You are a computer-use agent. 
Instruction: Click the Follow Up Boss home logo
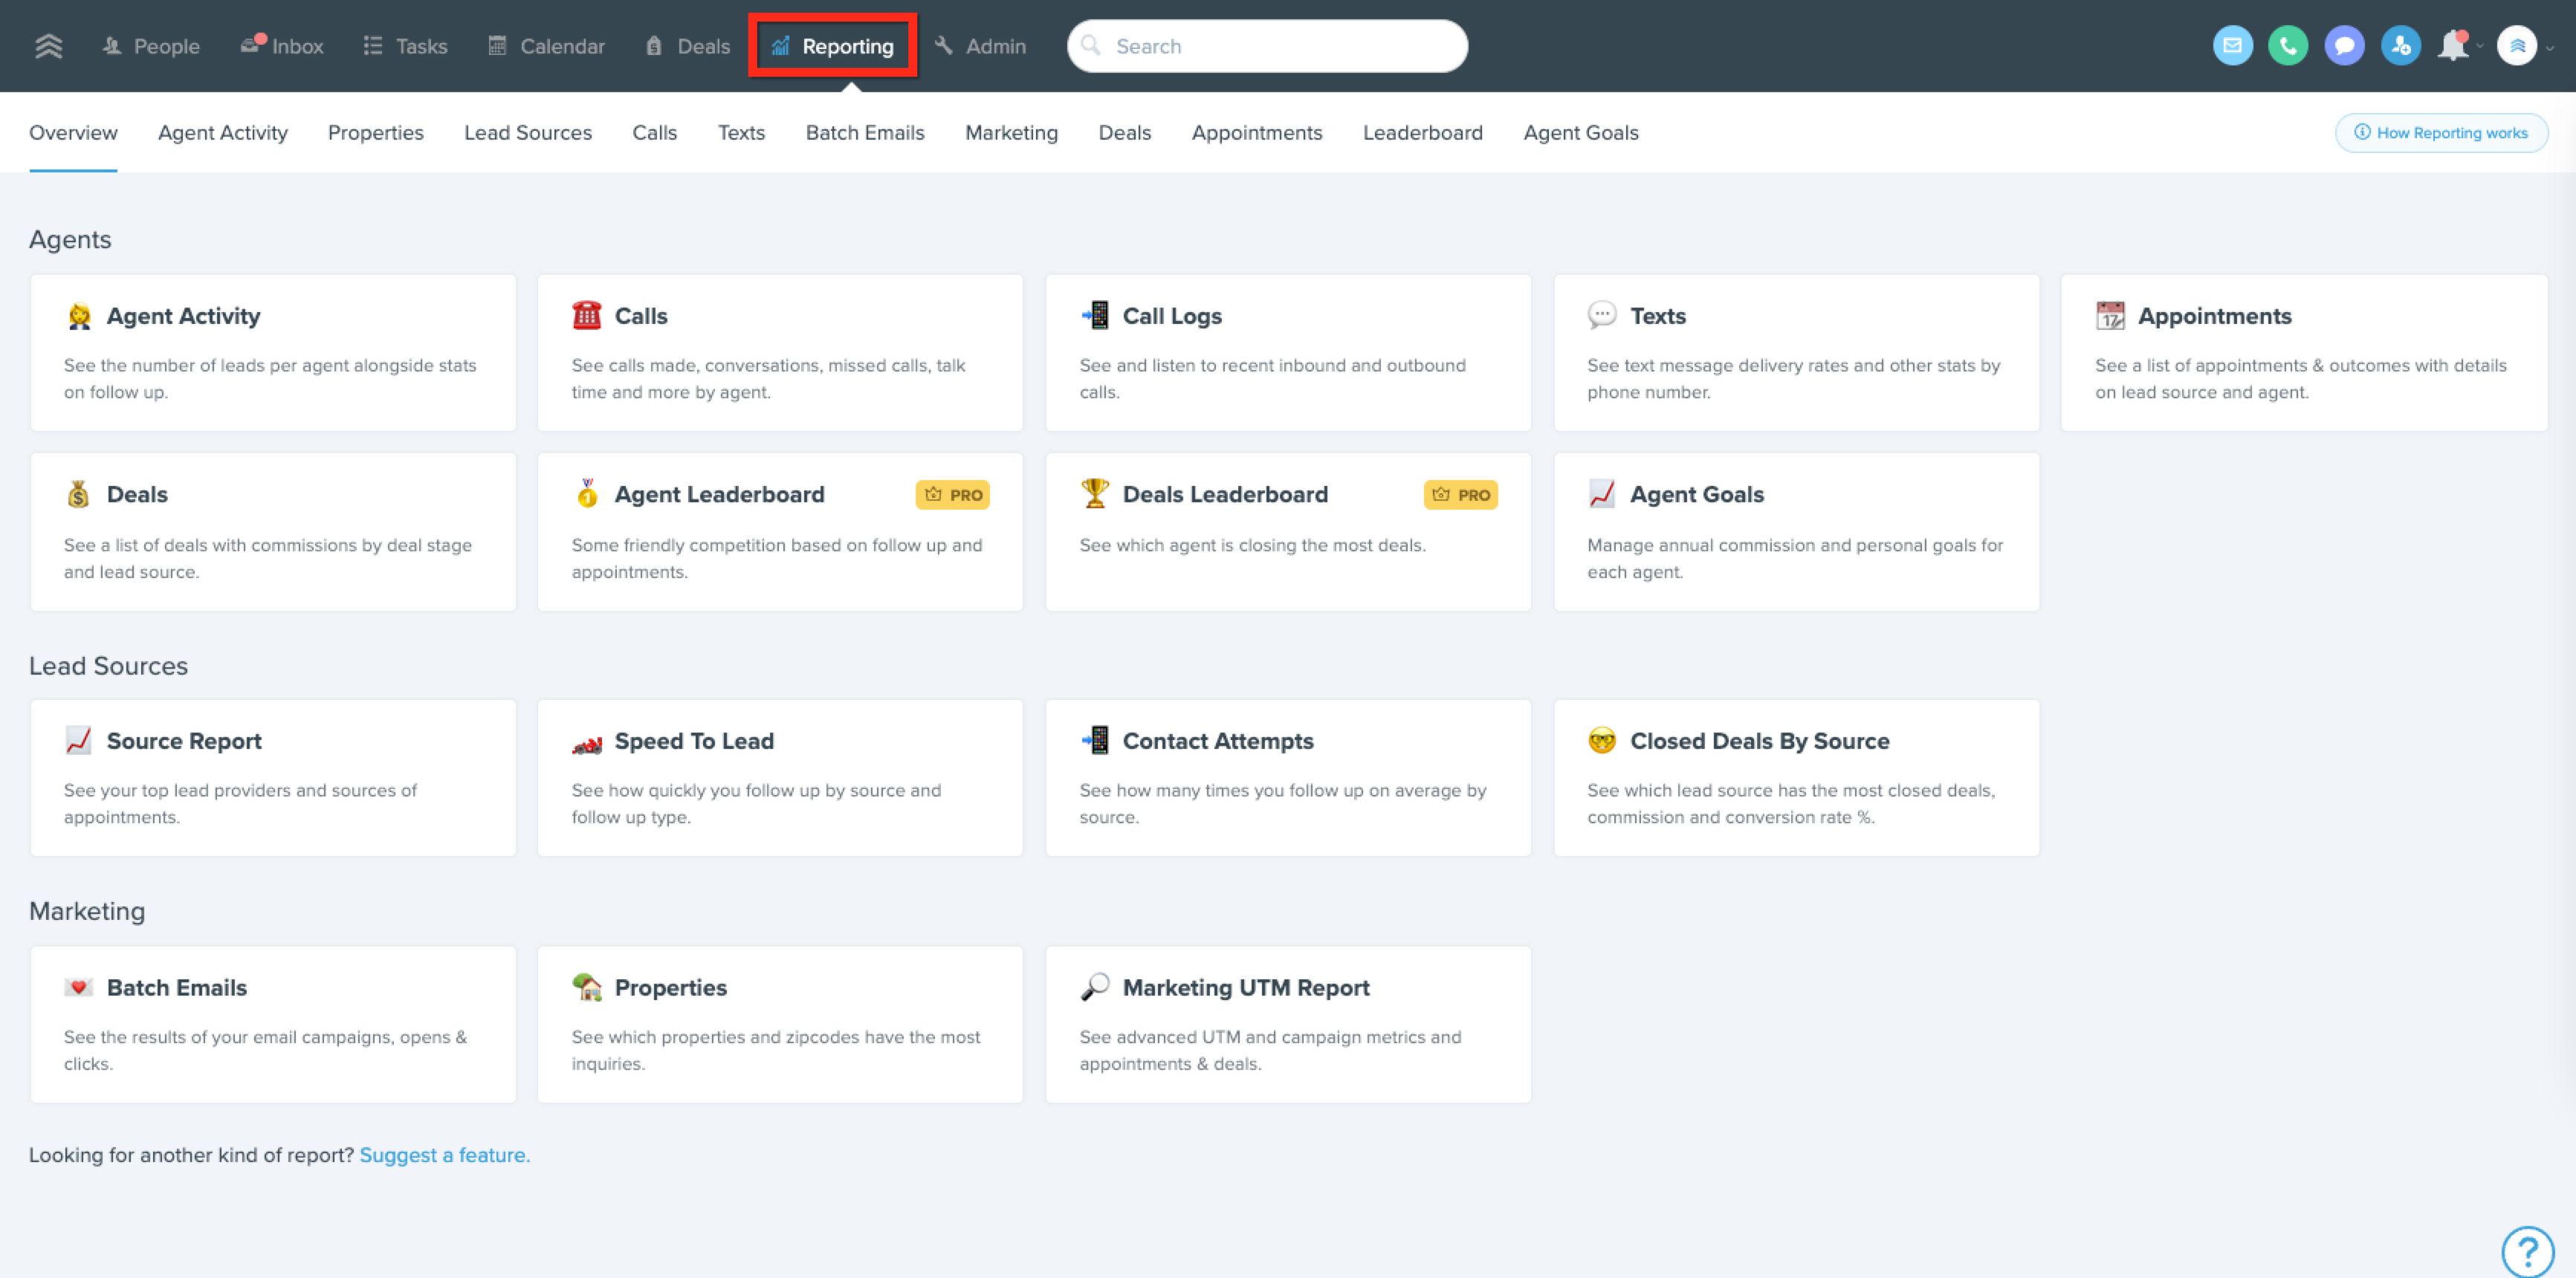pyautogui.click(x=48, y=46)
